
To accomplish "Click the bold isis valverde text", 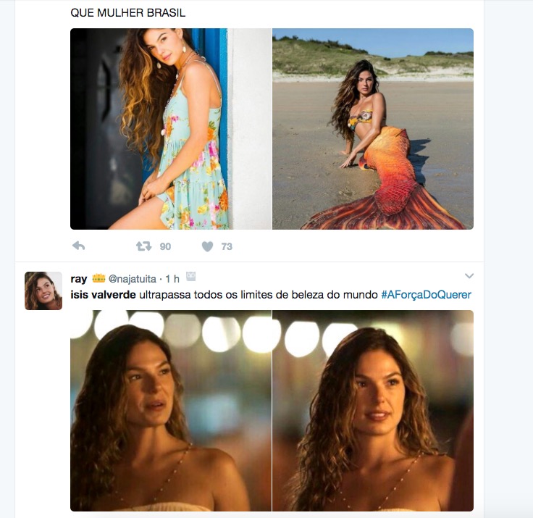I will pyautogui.click(x=104, y=295).
